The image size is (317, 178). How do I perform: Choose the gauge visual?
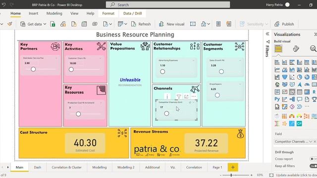(x=307, y=85)
